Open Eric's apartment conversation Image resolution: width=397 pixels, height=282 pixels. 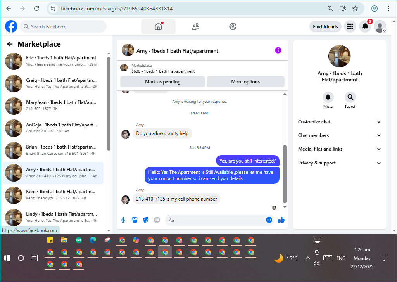(53, 61)
